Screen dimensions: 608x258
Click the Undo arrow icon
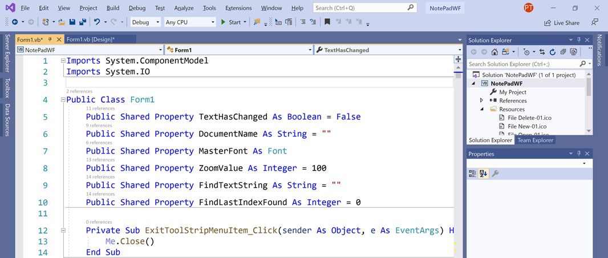(x=97, y=22)
